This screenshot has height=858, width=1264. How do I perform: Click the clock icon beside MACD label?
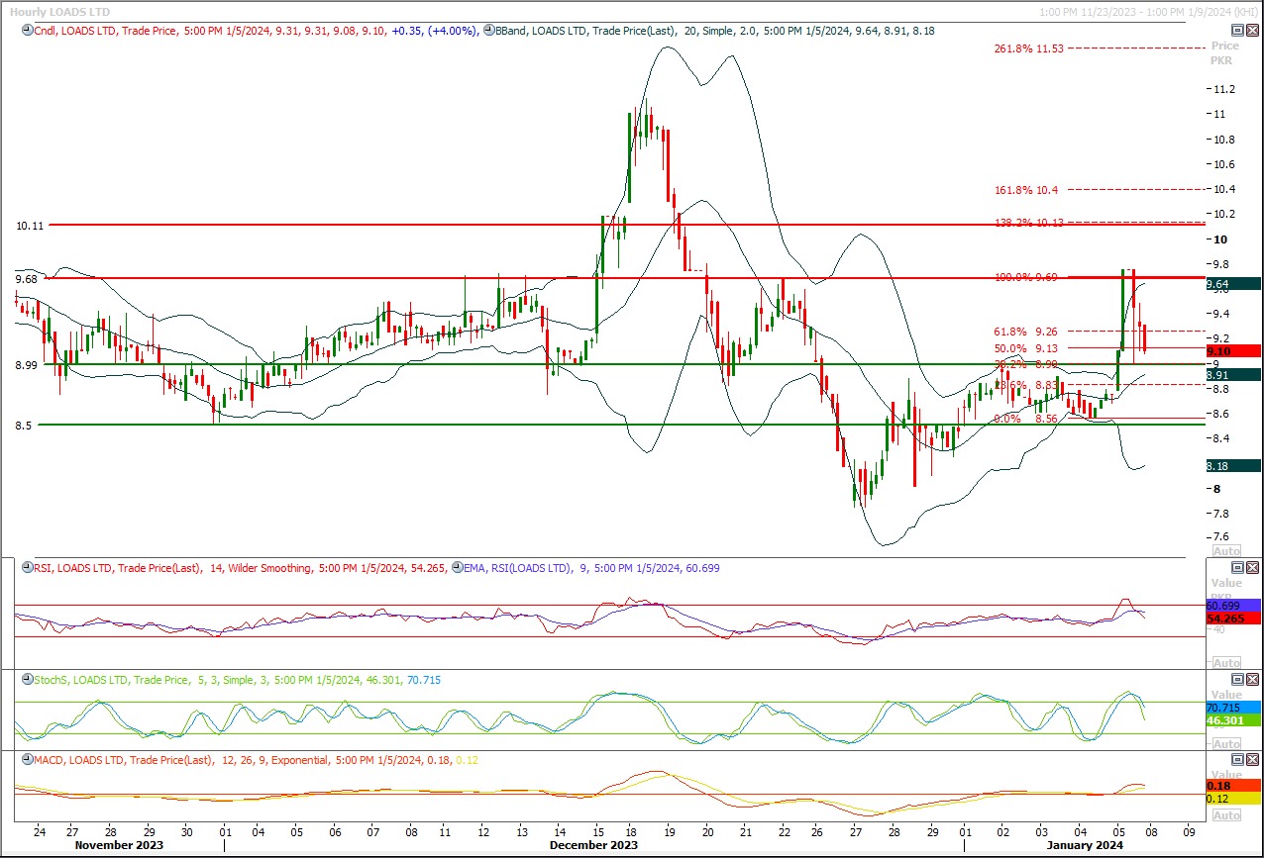(x=26, y=760)
